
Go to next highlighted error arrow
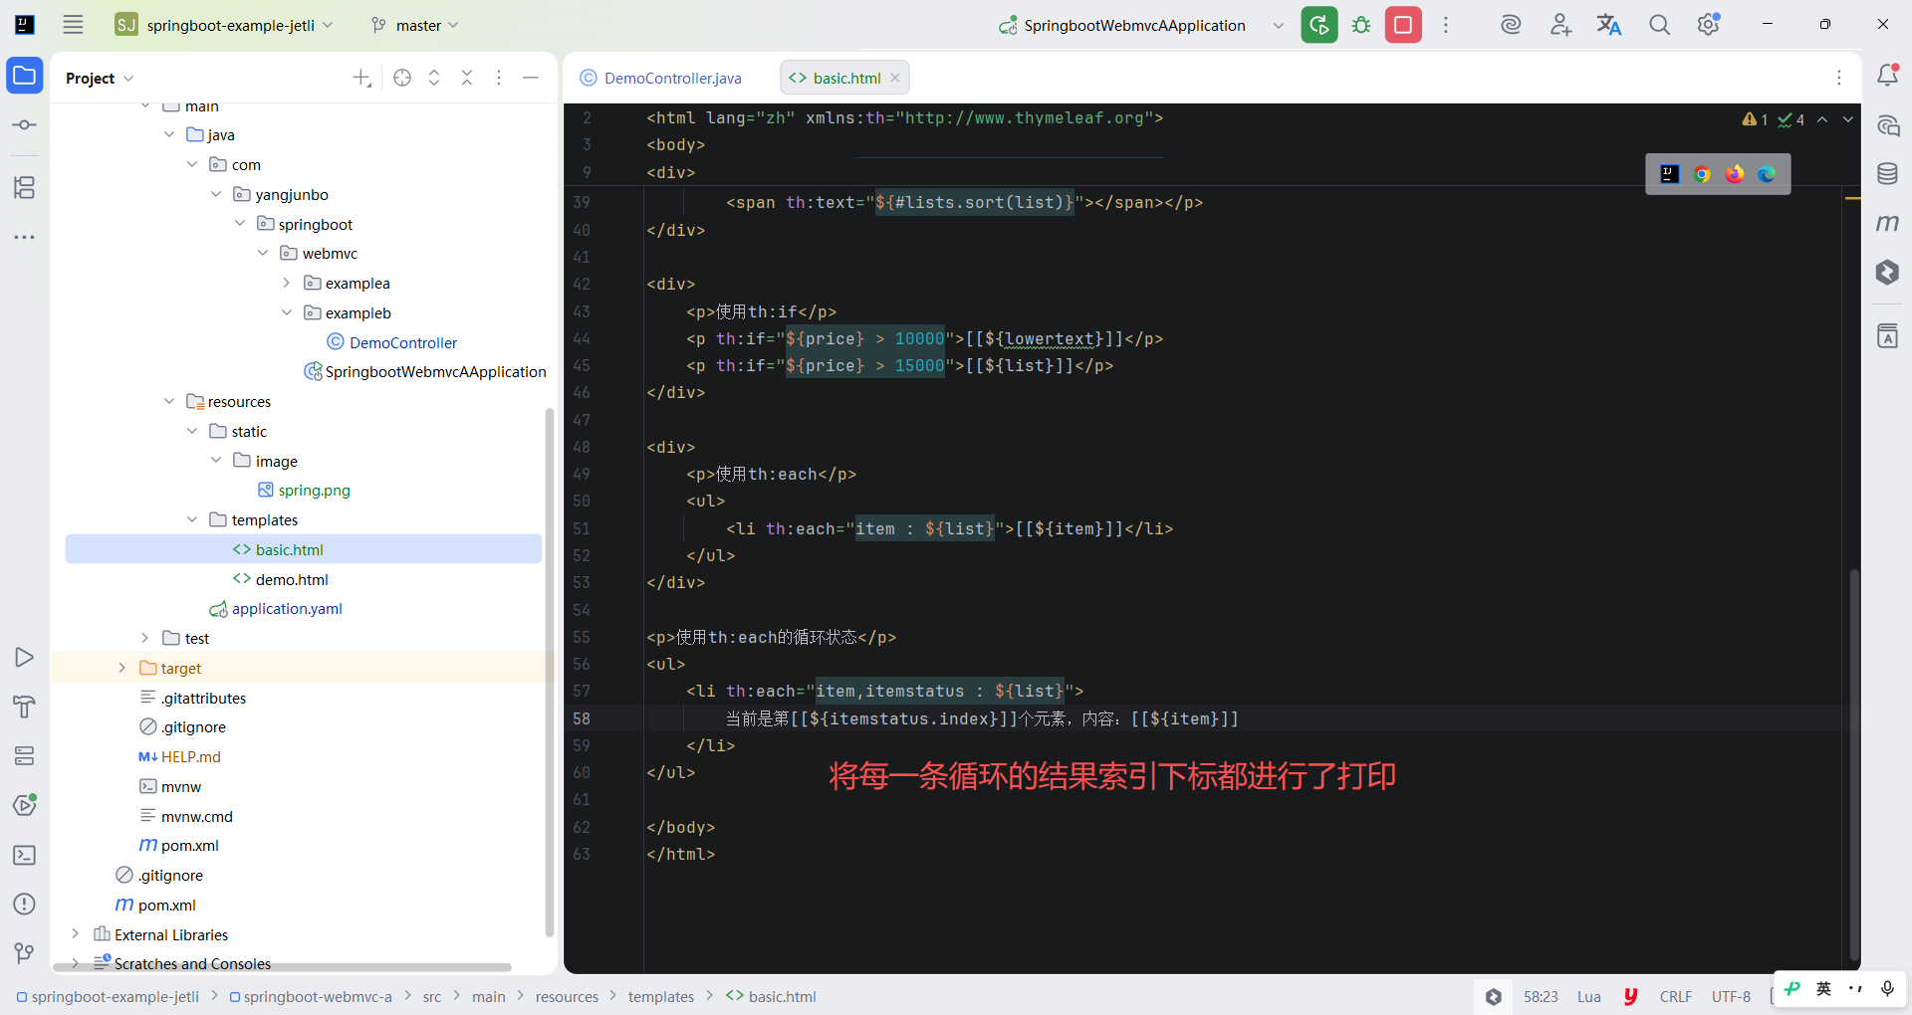coord(1847,119)
